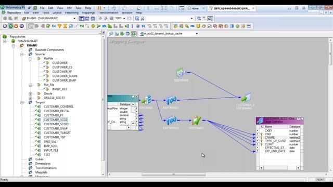This screenshot has width=333, height=187.
Task: Open the VMware pause options dropdown arrow
Action: 104,8
